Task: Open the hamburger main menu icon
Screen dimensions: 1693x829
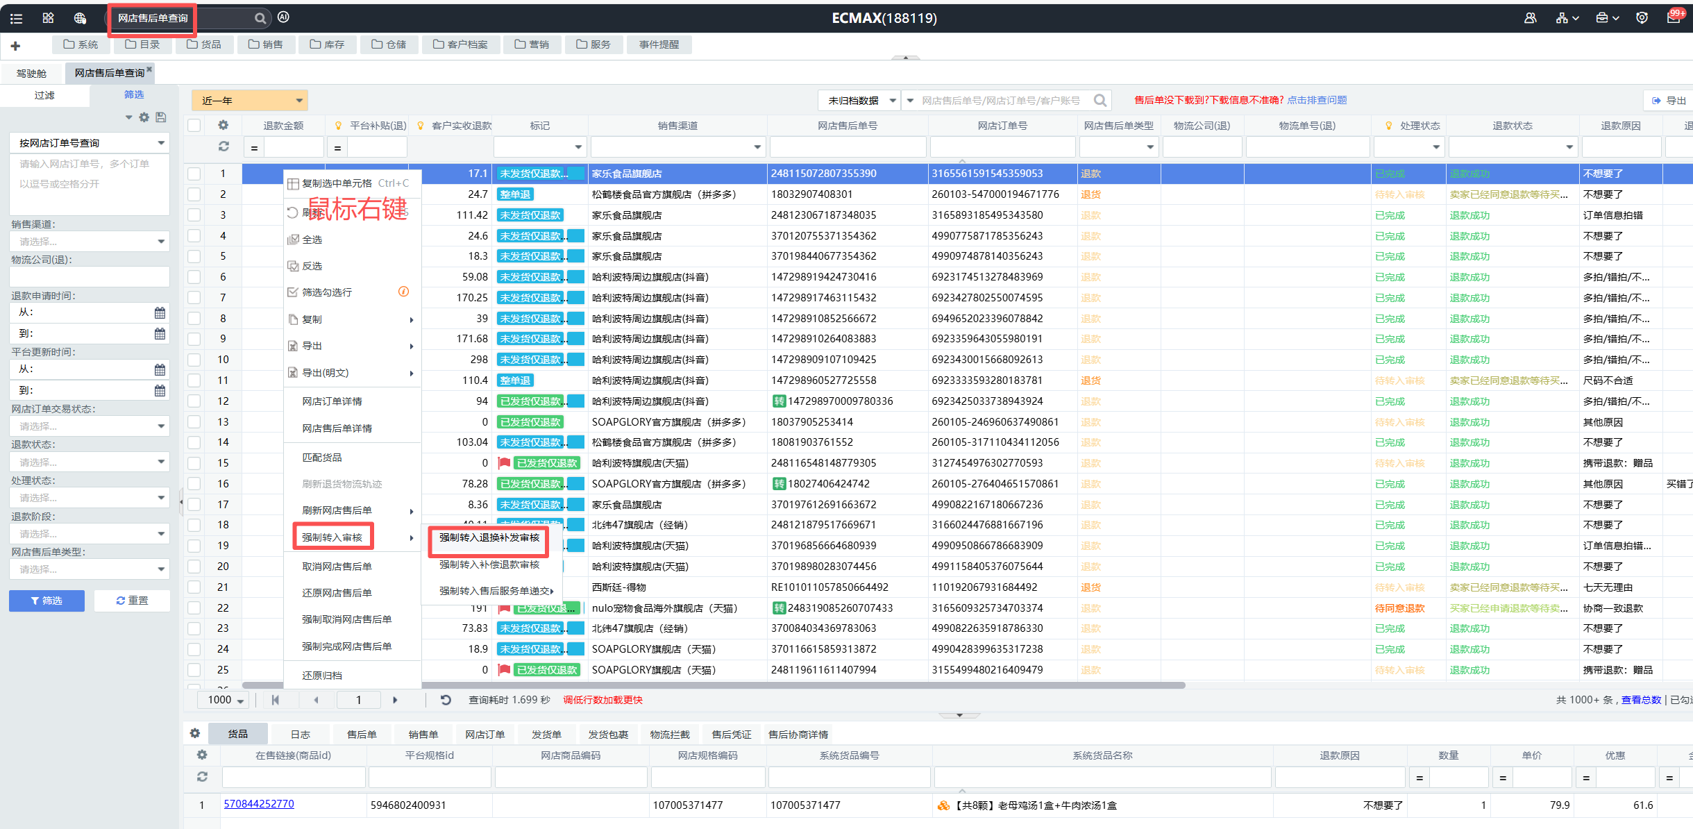Action: click(16, 19)
